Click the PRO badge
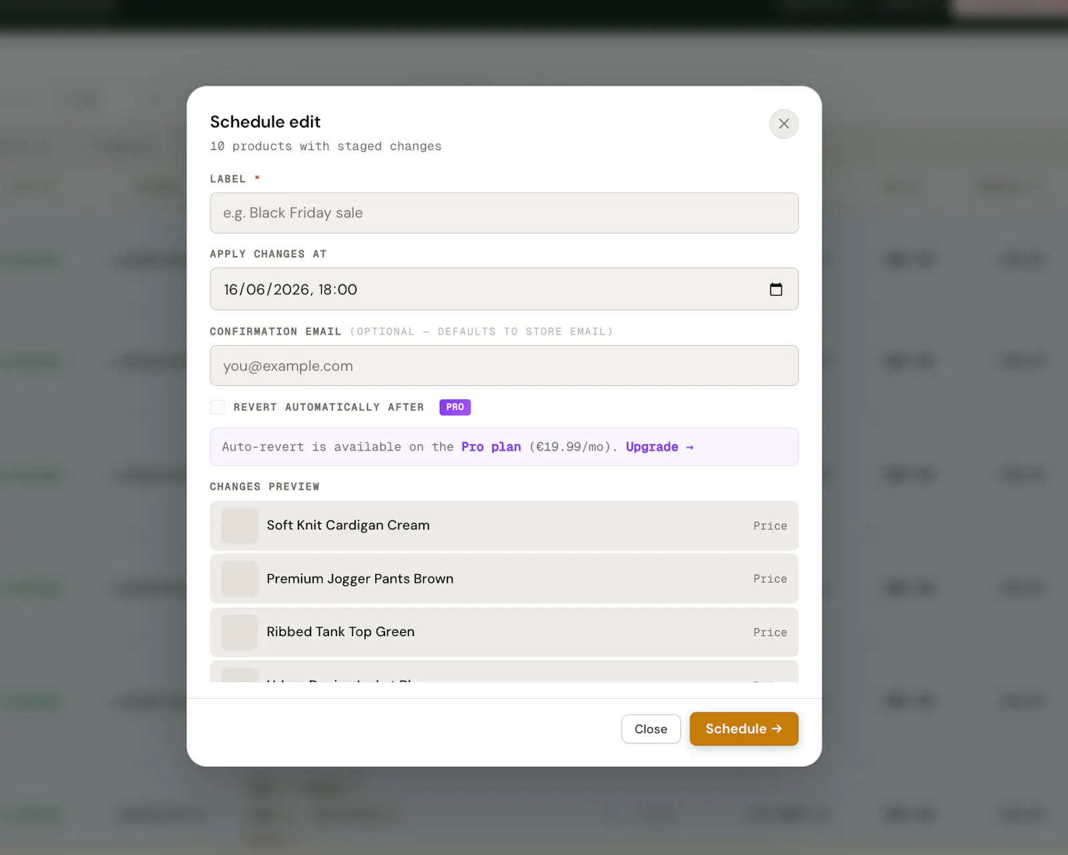The width and height of the screenshot is (1068, 855). pyautogui.click(x=455, y=407)
